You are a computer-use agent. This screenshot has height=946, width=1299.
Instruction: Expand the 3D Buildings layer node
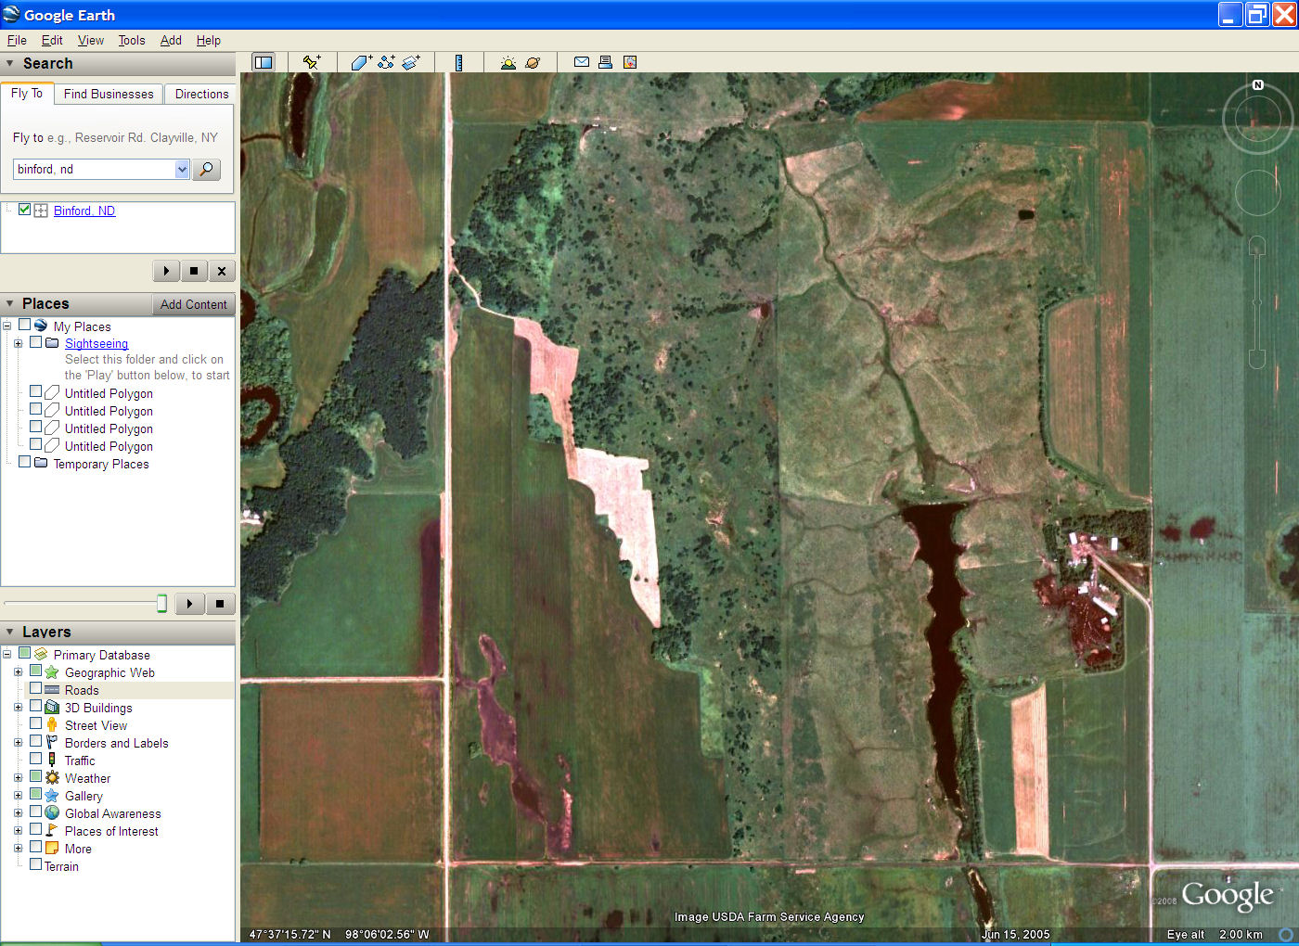coord(18,708)
